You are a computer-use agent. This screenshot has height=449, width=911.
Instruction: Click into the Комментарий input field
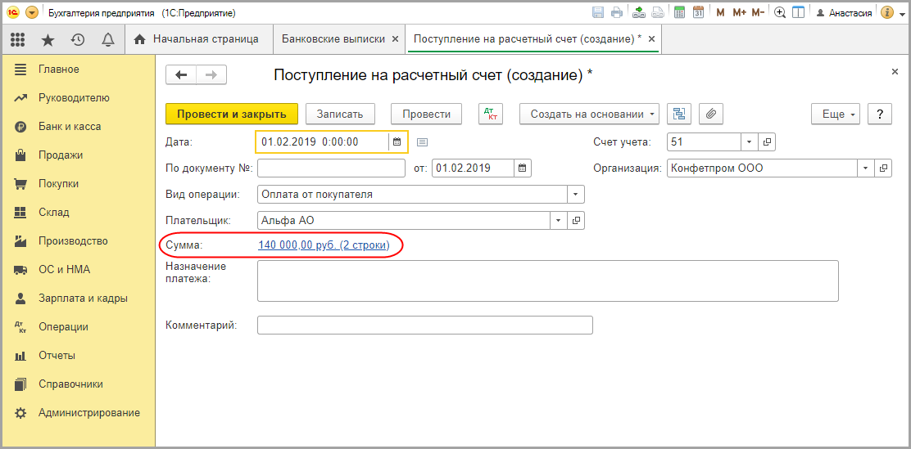coord(424,326)
